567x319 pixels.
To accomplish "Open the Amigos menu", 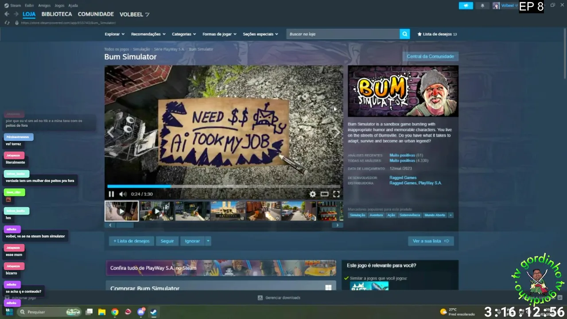I will [x=44, y=5].
